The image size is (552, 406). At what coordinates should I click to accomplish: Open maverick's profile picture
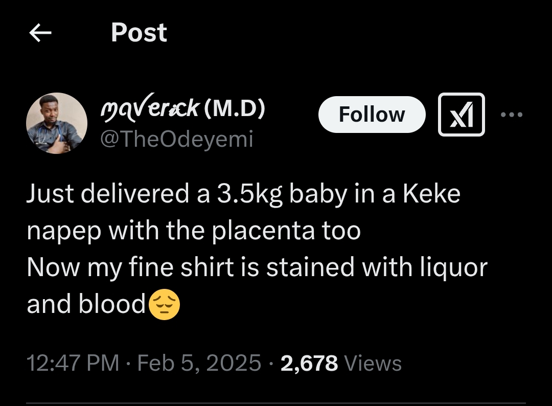pos(57,124)
